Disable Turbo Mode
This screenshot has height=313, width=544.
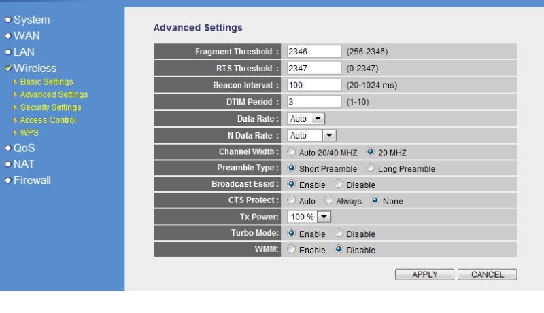tap(339, 233)
